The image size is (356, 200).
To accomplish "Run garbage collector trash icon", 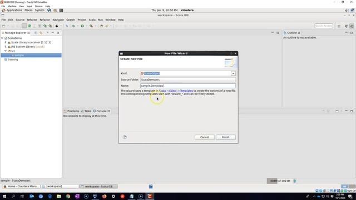I will [294, 181].
